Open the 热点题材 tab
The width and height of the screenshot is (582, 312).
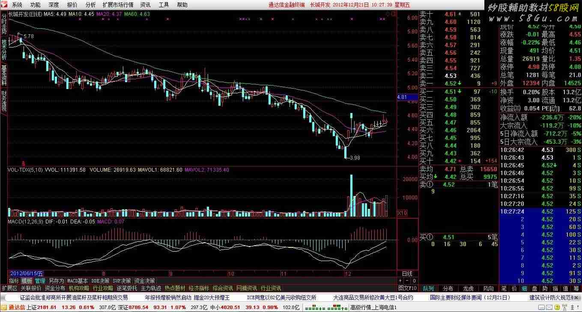coord(175,288)
